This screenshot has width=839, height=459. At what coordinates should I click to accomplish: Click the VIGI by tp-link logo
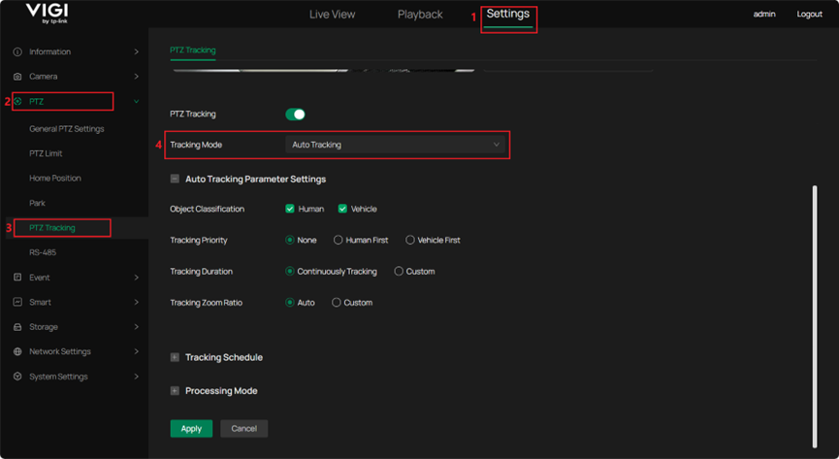[48, 14]
